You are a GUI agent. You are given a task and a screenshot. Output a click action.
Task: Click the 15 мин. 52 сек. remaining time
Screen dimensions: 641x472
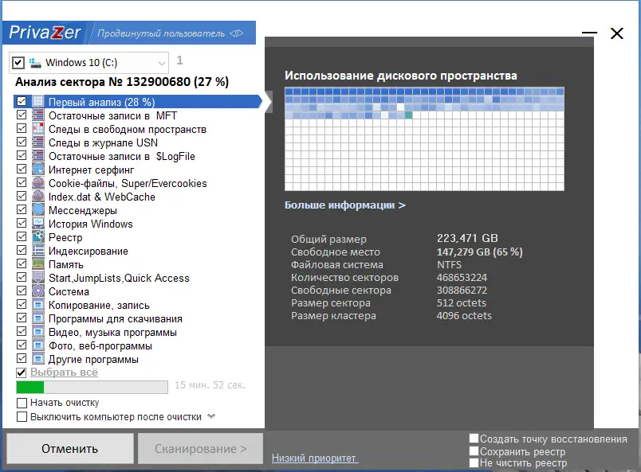point(210,385)
